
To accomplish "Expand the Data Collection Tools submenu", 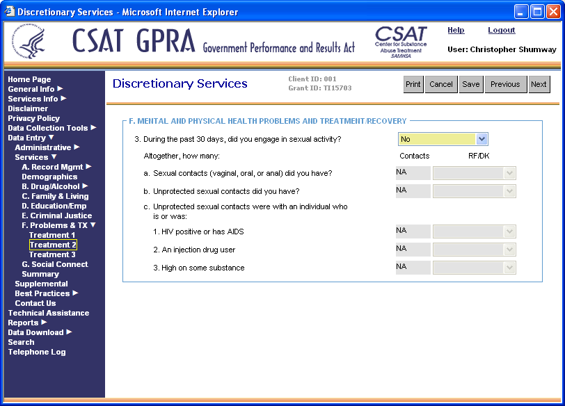I will coord(93,128).
